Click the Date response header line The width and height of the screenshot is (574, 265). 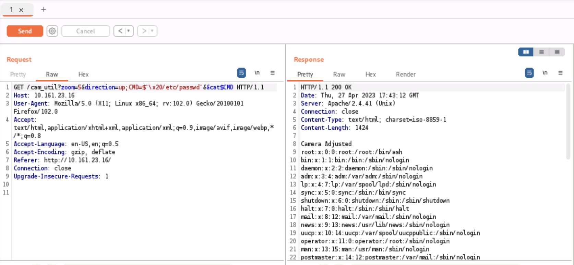[x=360, y=96]
